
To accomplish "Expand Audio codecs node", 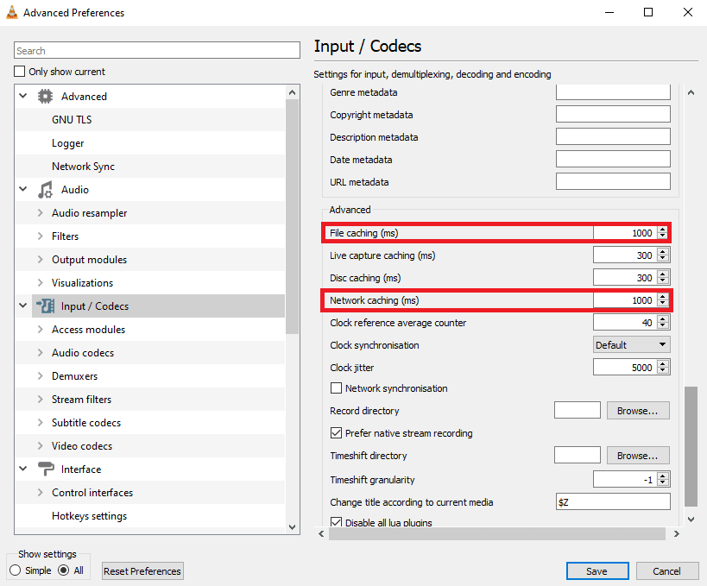I will (40, 352).
